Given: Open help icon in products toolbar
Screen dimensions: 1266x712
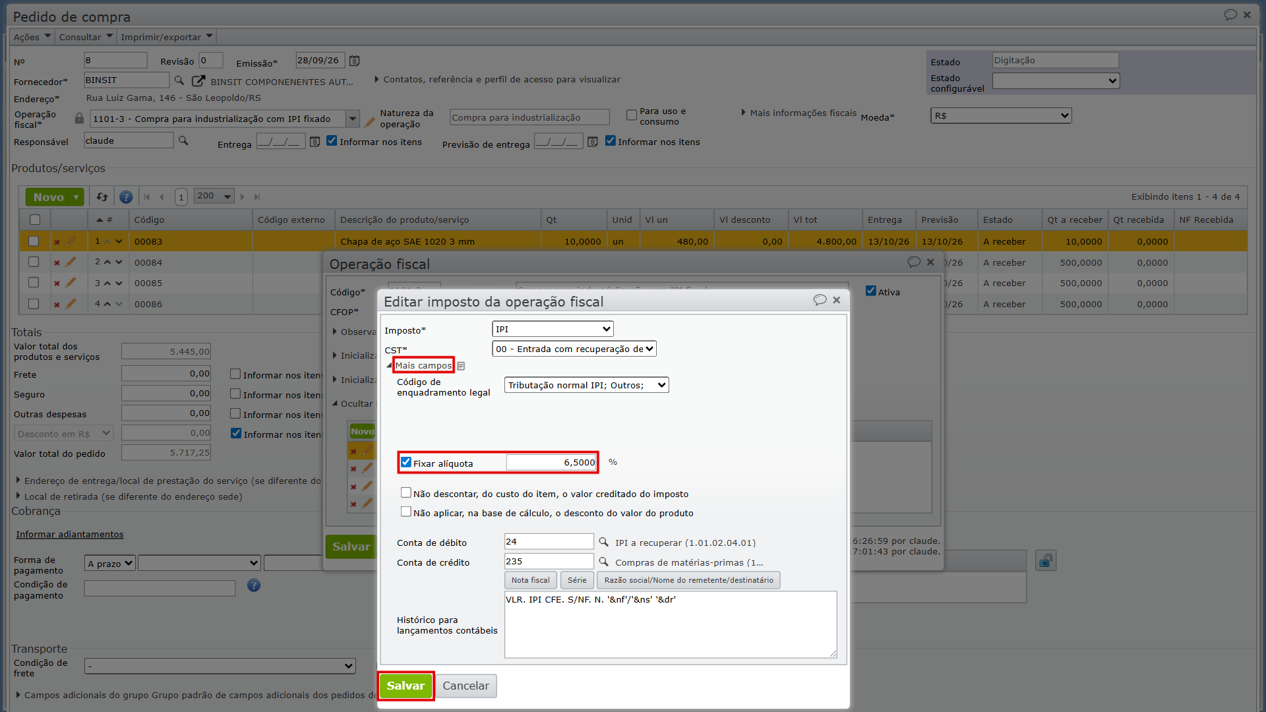Looking at the screenshot, I should coord(126,196).
